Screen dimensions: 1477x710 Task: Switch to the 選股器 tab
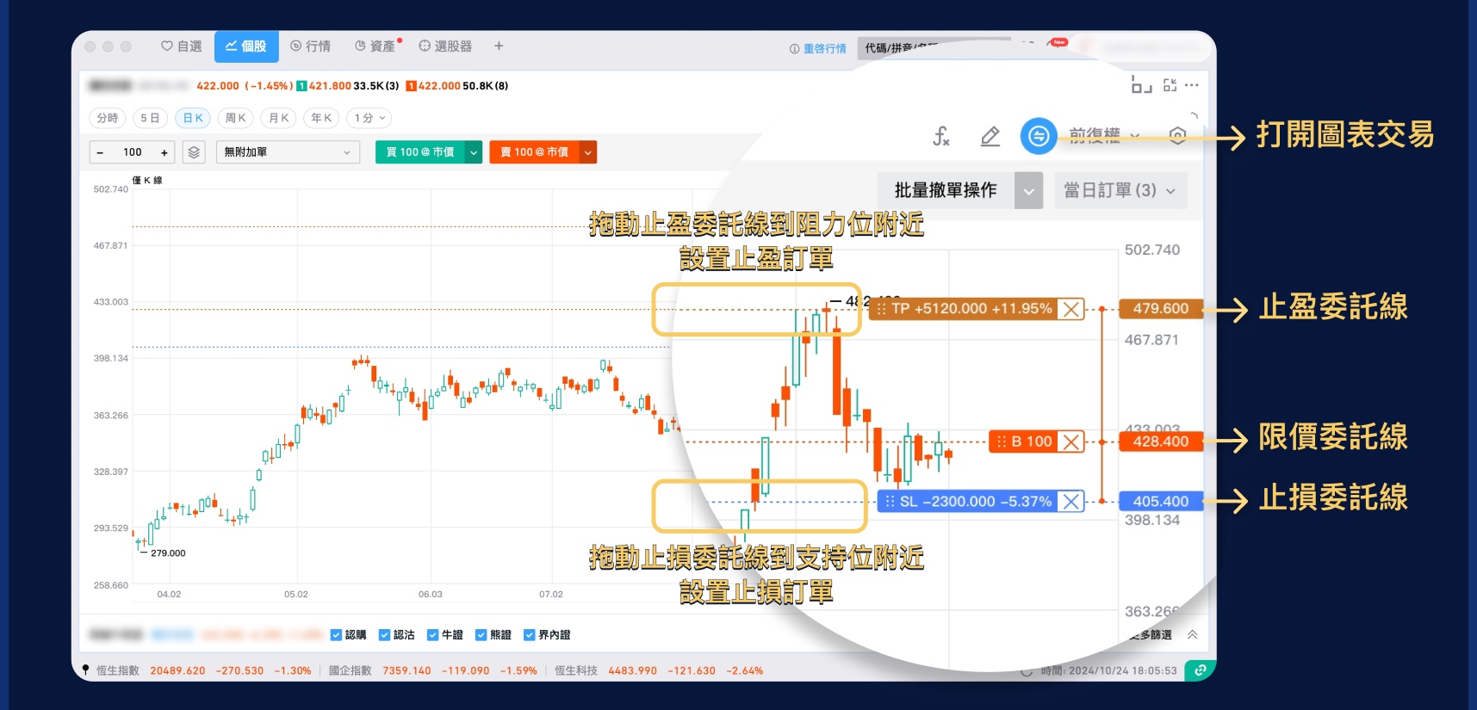point(445,46)
